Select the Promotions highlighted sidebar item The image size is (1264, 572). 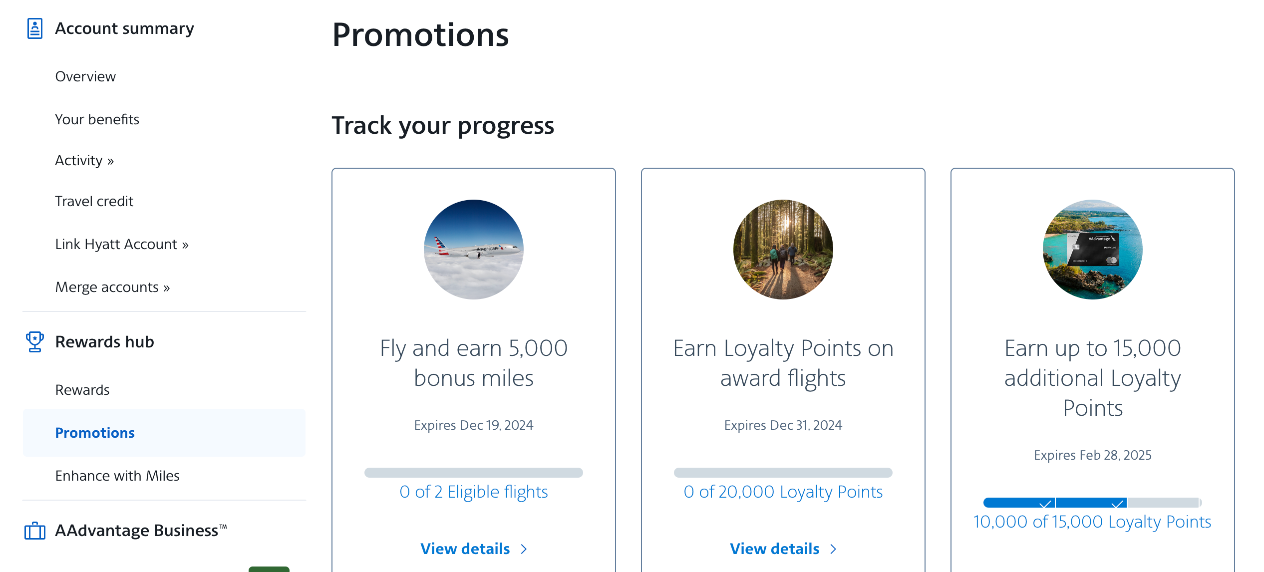click(95, 433)
